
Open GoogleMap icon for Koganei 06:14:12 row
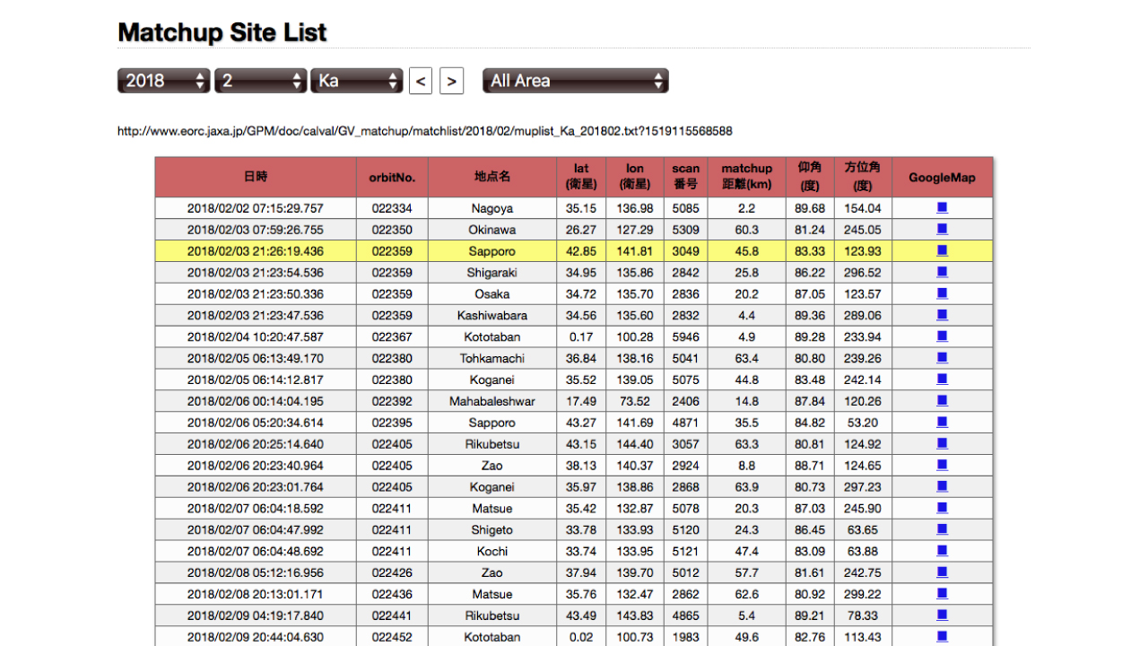pos(942,380)
